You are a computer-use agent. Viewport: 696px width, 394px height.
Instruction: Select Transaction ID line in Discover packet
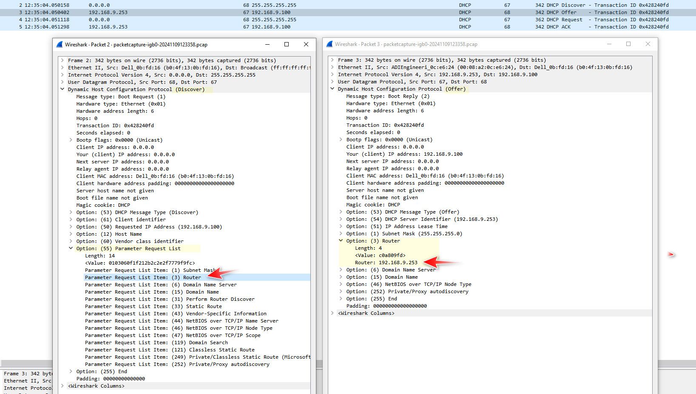[115, 126]
